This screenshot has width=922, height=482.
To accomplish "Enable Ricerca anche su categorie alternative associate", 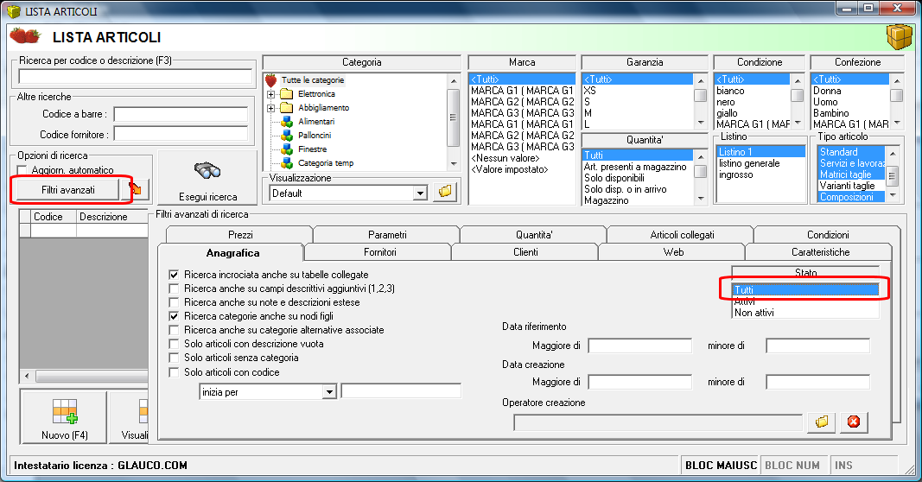I will (x=174, y=330).
